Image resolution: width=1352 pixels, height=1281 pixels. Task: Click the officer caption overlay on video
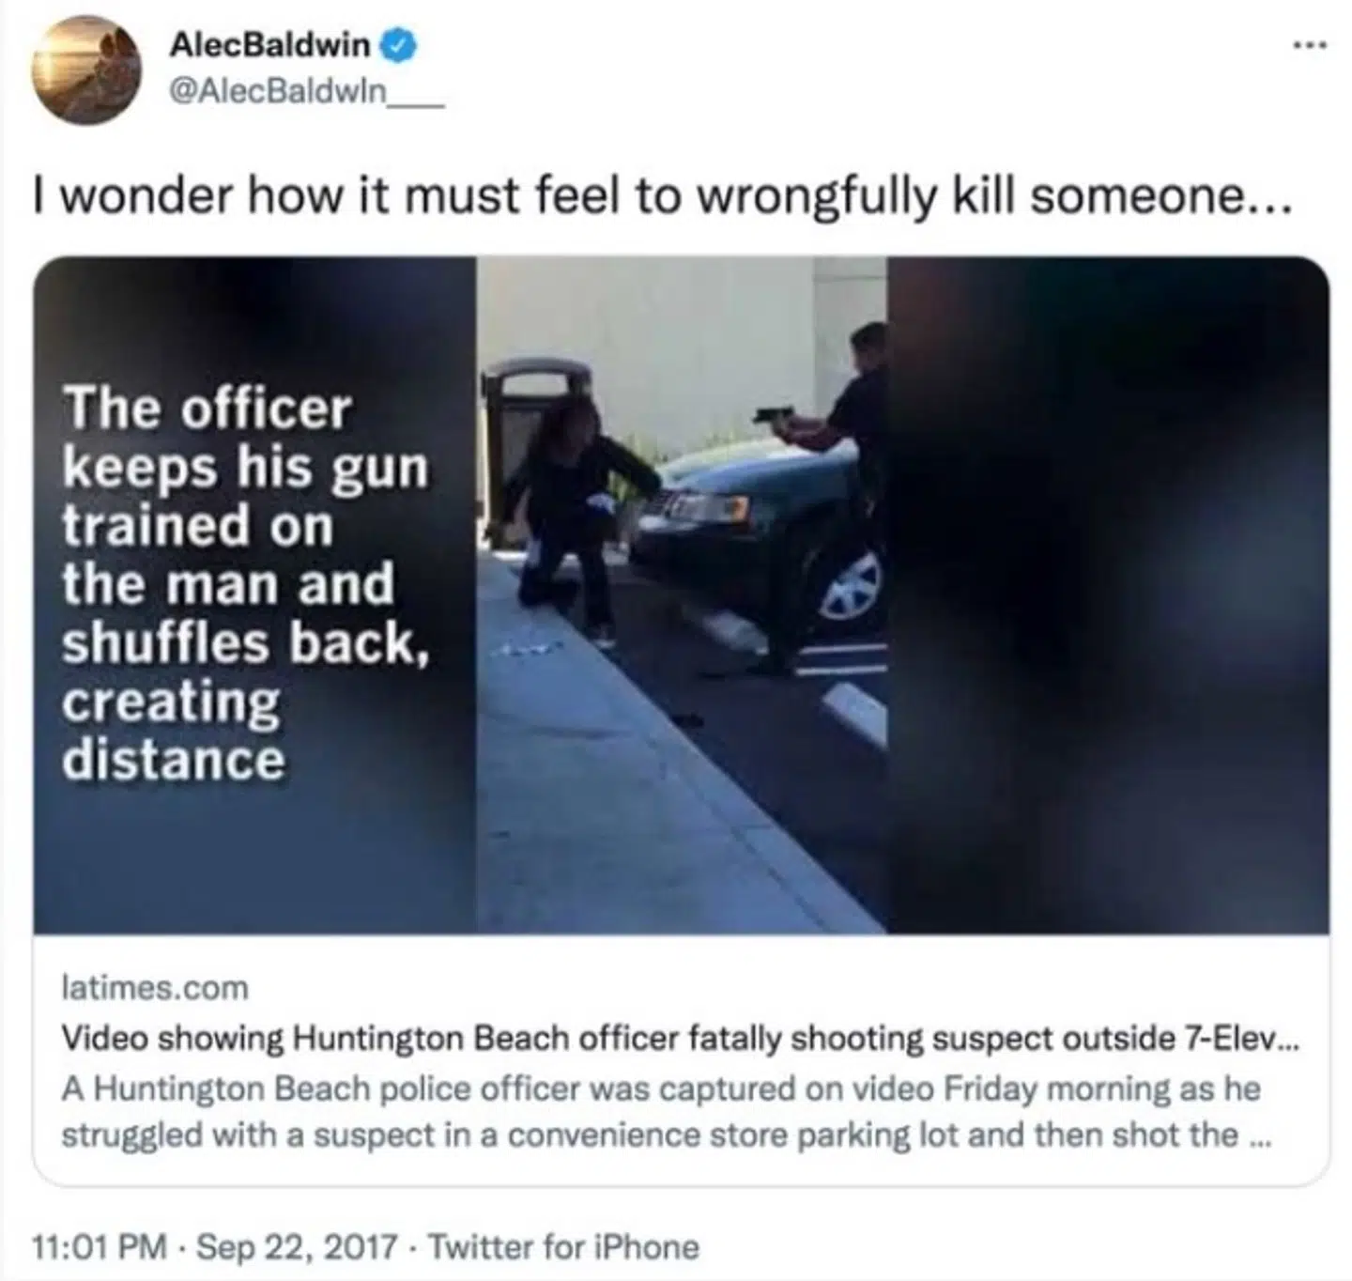coord(246,582)
